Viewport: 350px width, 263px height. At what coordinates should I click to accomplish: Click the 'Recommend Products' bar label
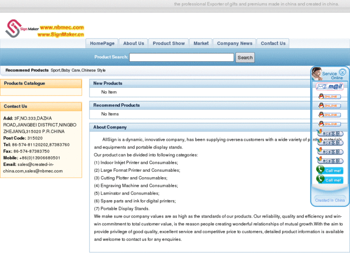(x=27, y=70)
